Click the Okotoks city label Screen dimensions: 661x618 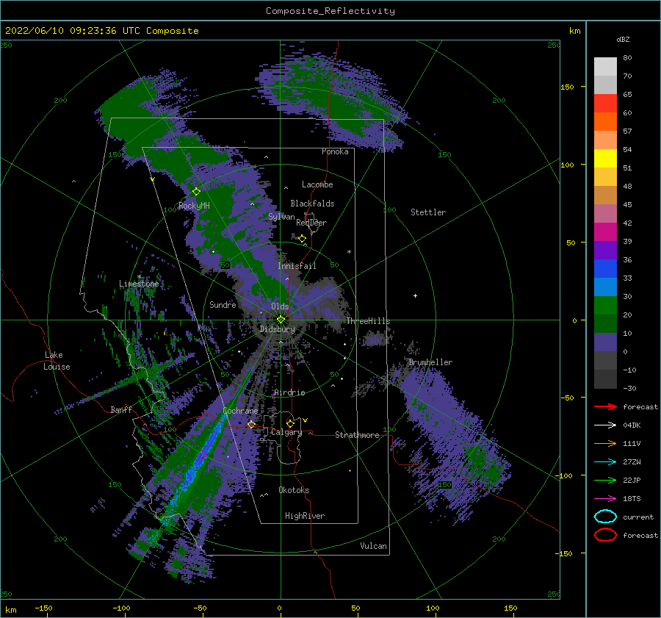click(x=294, y=490)
